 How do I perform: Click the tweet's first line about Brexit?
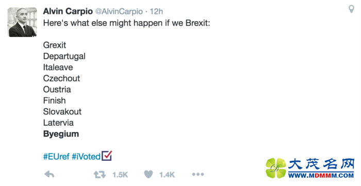[x=127, y=23]
